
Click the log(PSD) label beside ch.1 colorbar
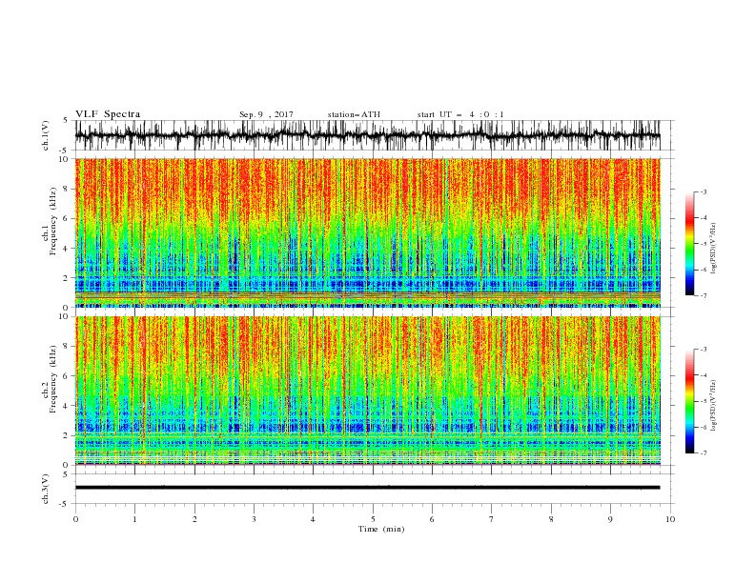coord(713,249)
